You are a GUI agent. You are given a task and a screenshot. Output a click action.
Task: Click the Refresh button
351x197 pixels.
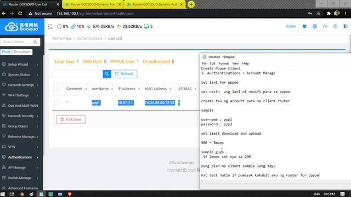[124, 74]
